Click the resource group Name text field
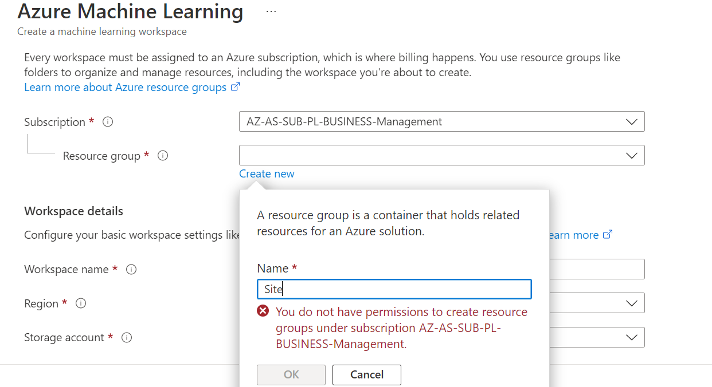The height and width of the screenshot is (387, 712). coord(394,289)
